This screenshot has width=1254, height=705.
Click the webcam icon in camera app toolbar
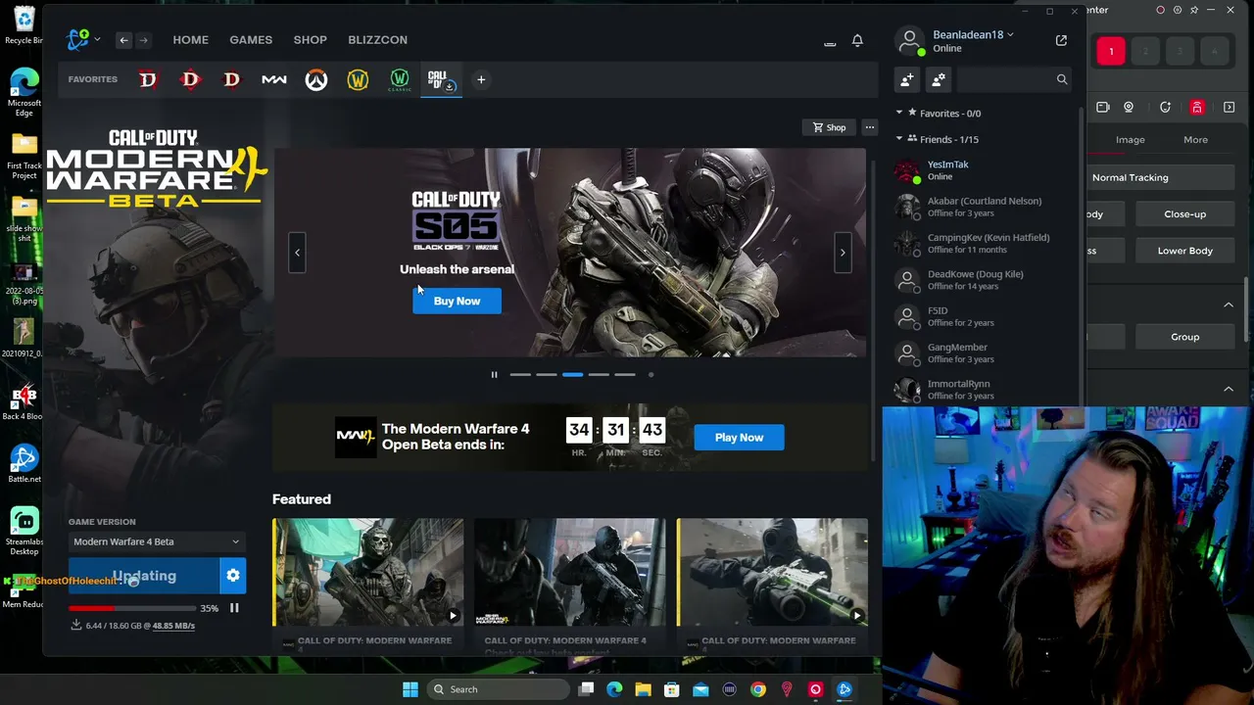coord(1129,108)
